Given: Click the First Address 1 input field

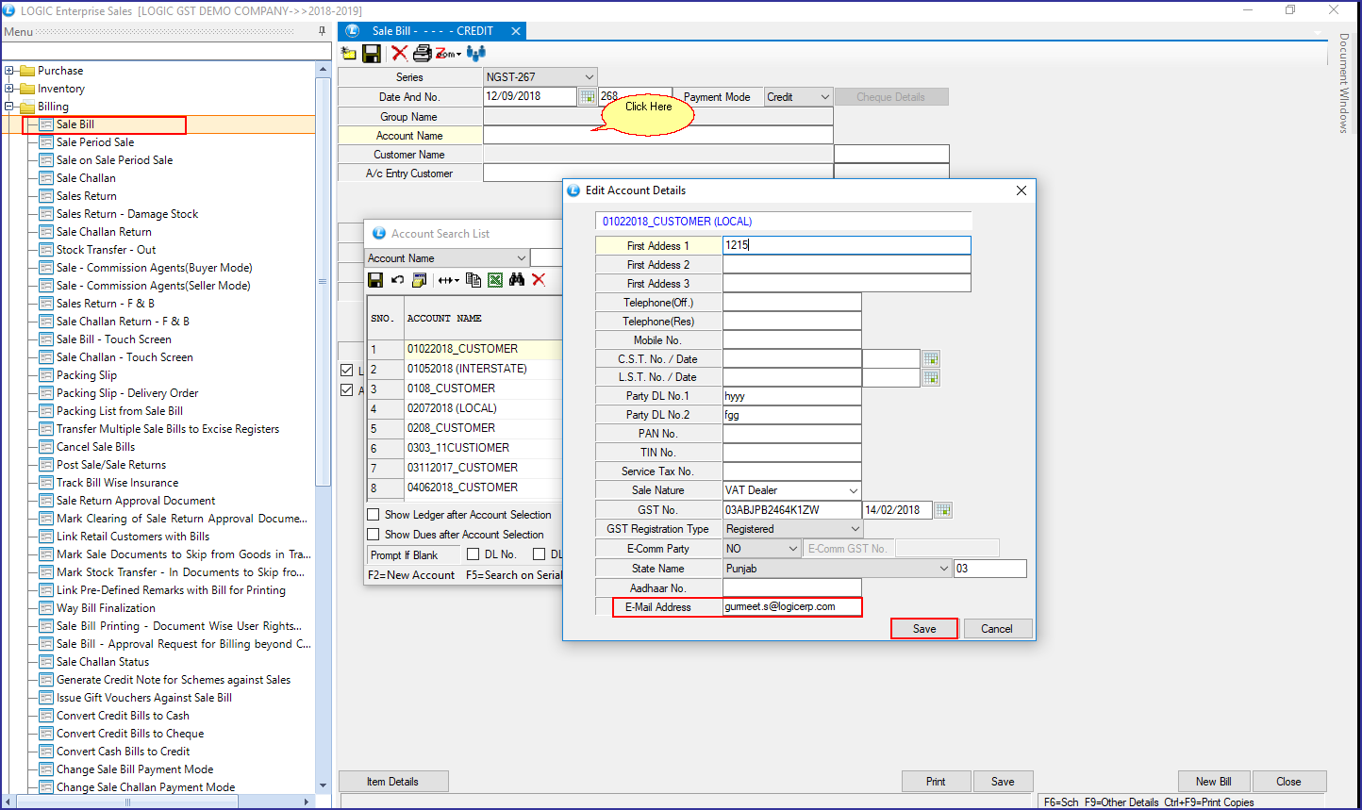Looking at the screenshot, I should 847,245.
